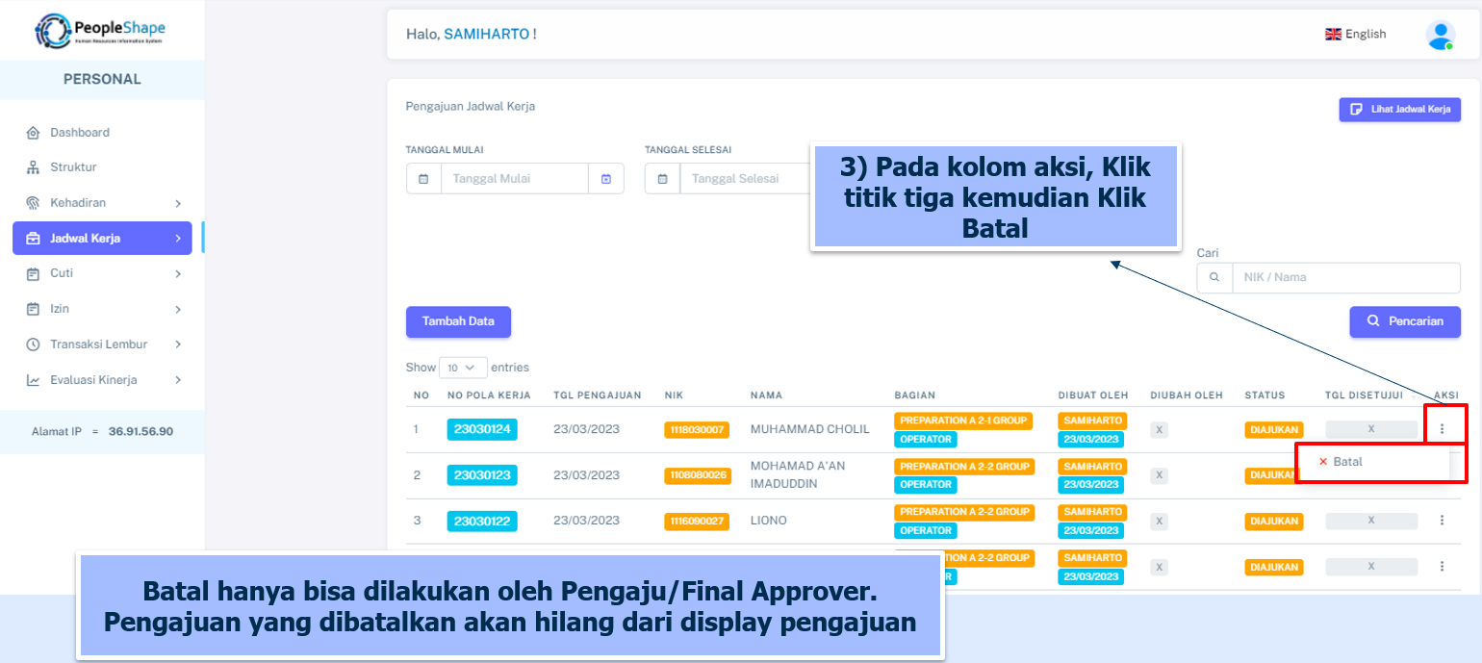Click the Lihat Jadwal Kerja button

pos(1399,110)
